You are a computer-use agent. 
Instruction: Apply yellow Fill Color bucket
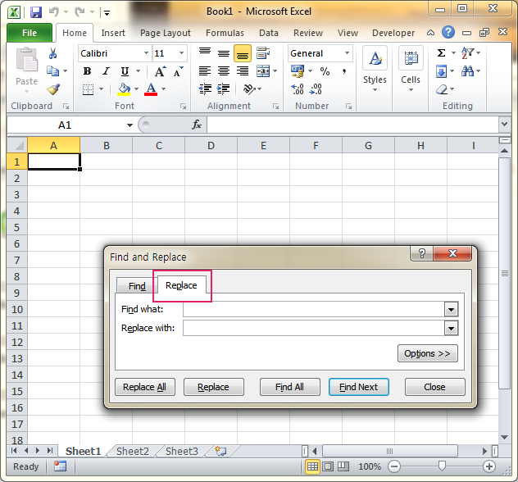pos(124,89)
